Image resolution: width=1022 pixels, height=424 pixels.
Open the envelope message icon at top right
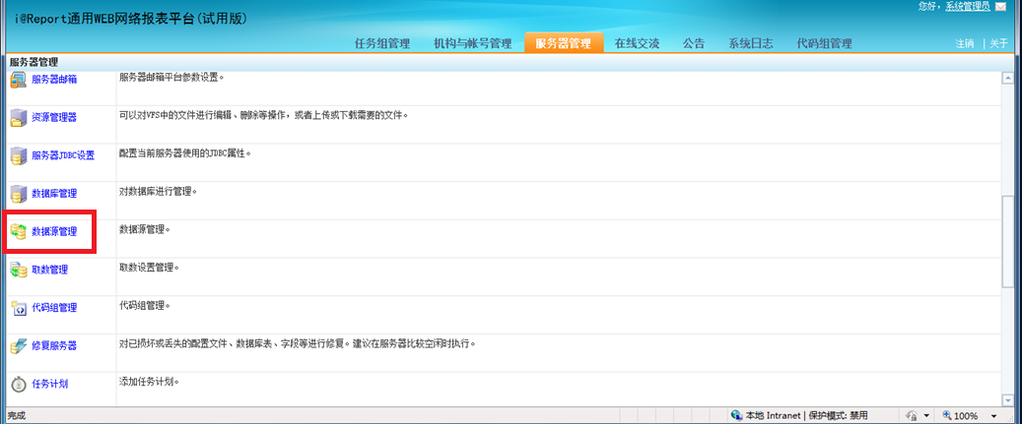pyautogui.click(x=1000, y=7)
